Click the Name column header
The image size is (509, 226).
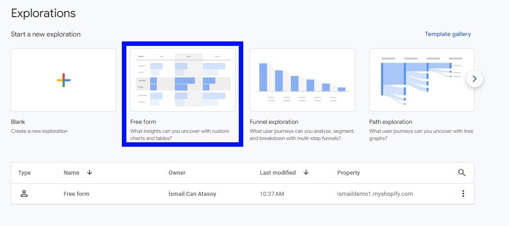point(71,173)
